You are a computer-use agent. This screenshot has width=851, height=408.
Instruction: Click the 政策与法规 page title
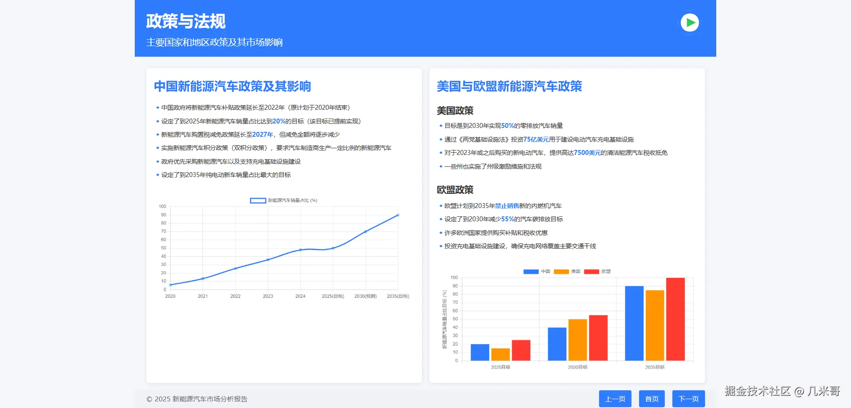click(186, 21)
